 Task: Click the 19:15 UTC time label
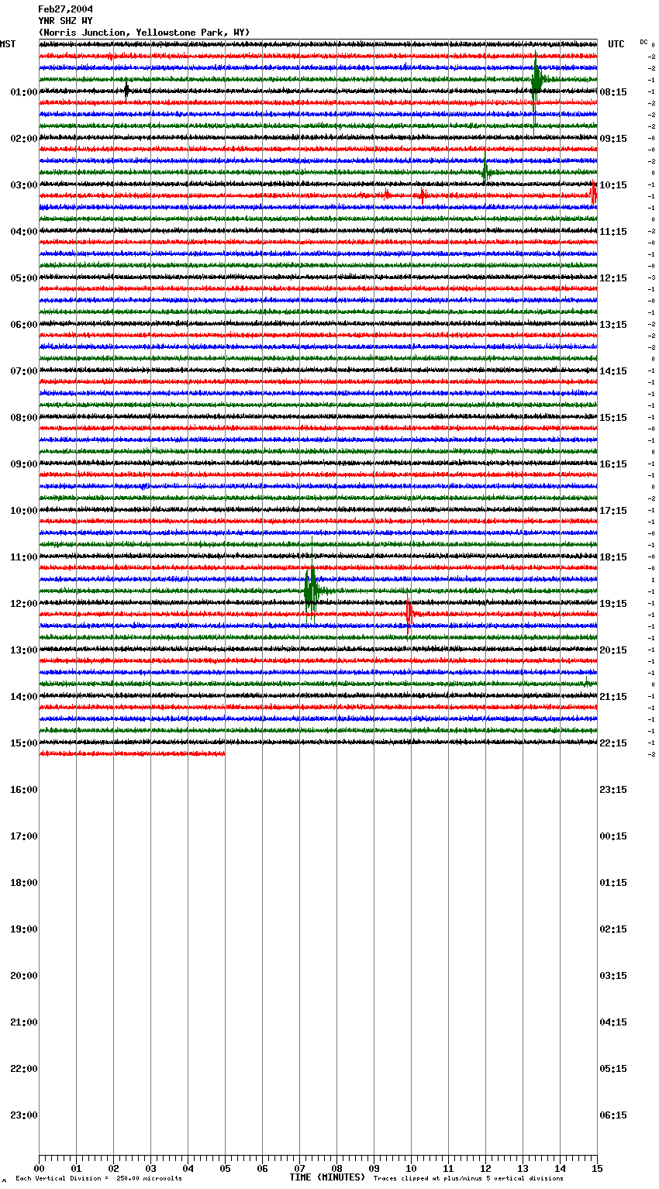tap(613, 604)
